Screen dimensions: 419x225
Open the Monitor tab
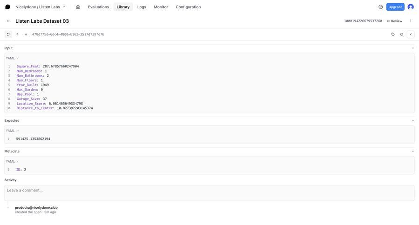161,7
